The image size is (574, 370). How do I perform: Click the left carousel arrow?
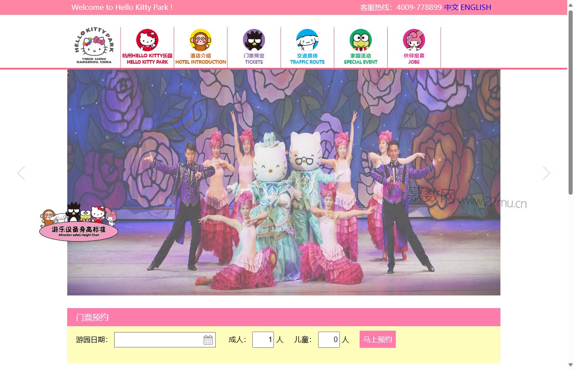coord(21,173)
